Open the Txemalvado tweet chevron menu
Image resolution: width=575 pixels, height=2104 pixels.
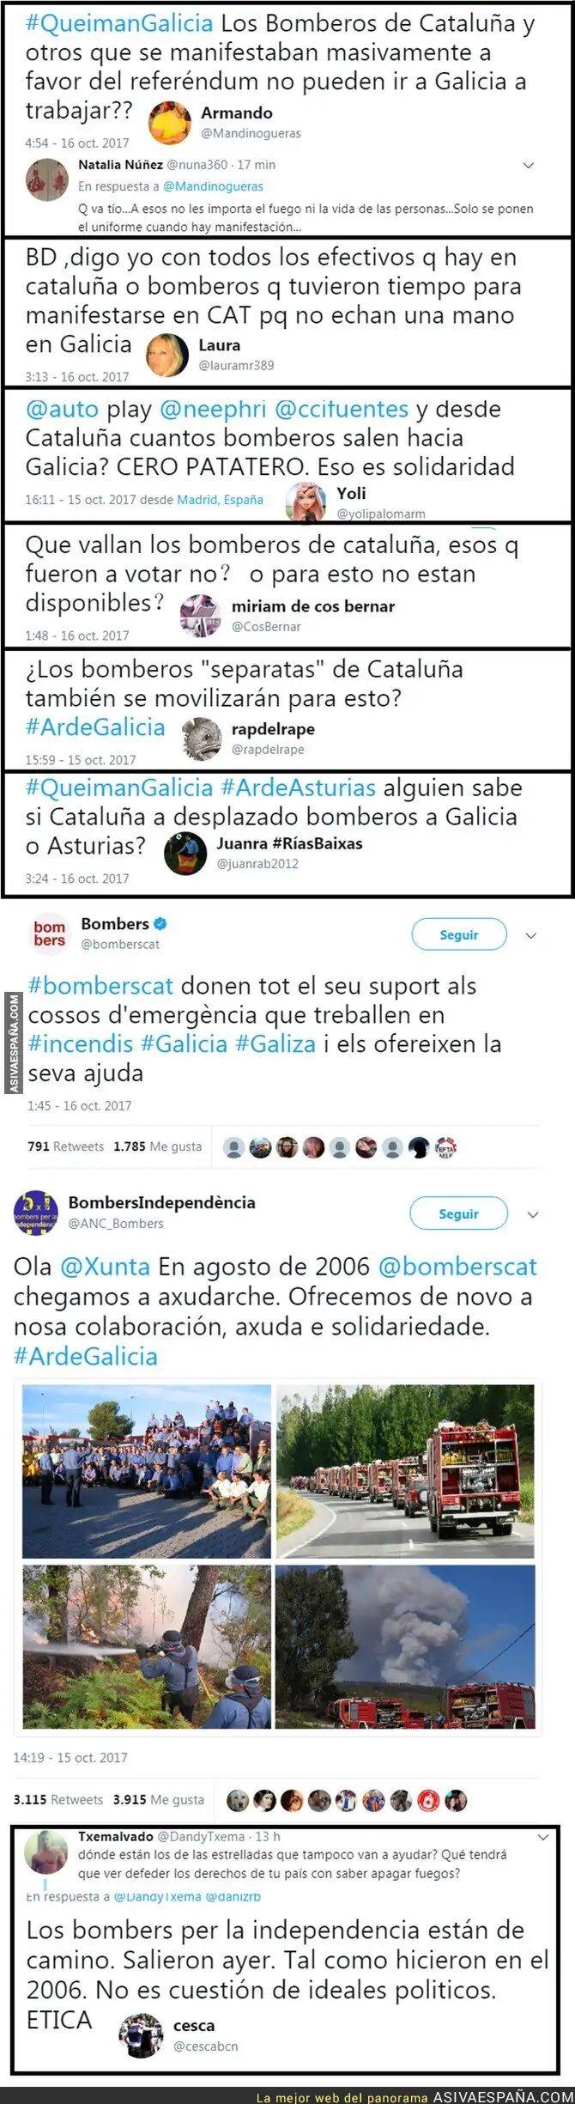coord(542,1837)
